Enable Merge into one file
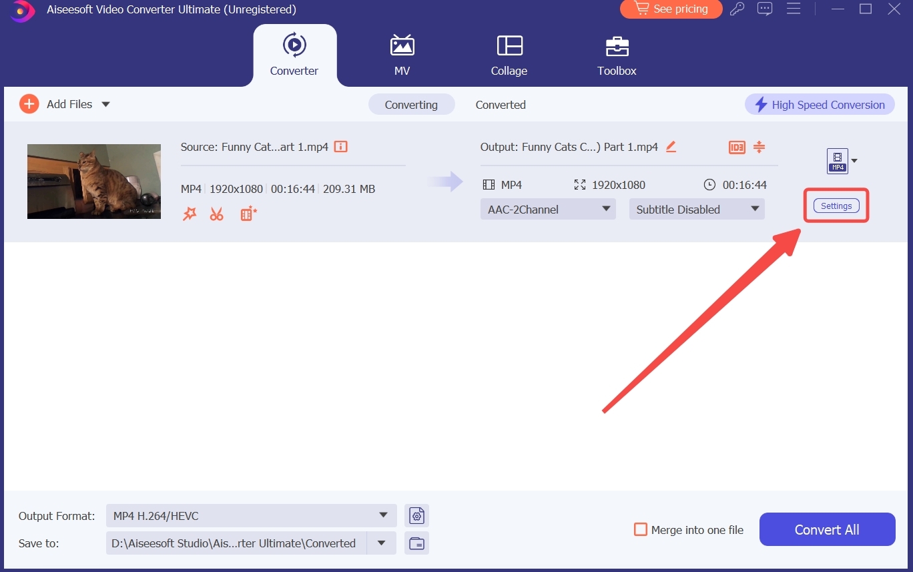The height and width of the screenshot is (572, 913). [641, 529]
